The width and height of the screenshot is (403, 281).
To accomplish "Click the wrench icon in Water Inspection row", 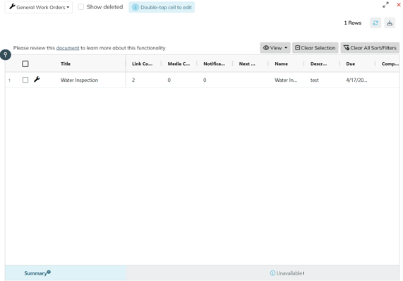I will (37, 80).
